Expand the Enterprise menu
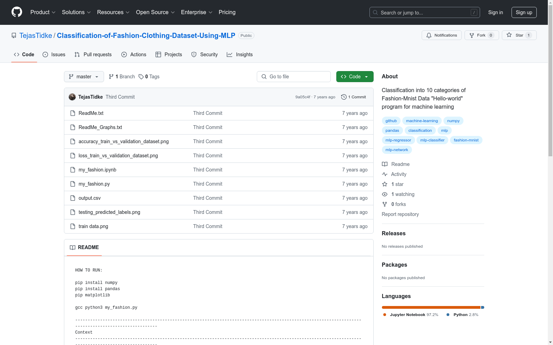Screen dimensions: 553x345 pyautogui.click(x=197, y=12)
